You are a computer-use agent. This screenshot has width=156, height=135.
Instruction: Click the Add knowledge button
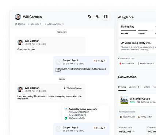pyautogui.click(x=54, y=24)
